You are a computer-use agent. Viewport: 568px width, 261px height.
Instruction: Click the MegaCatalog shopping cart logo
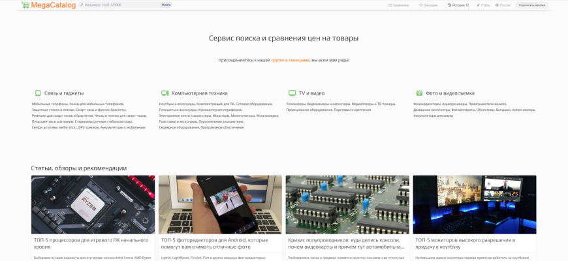coord(48,5)
